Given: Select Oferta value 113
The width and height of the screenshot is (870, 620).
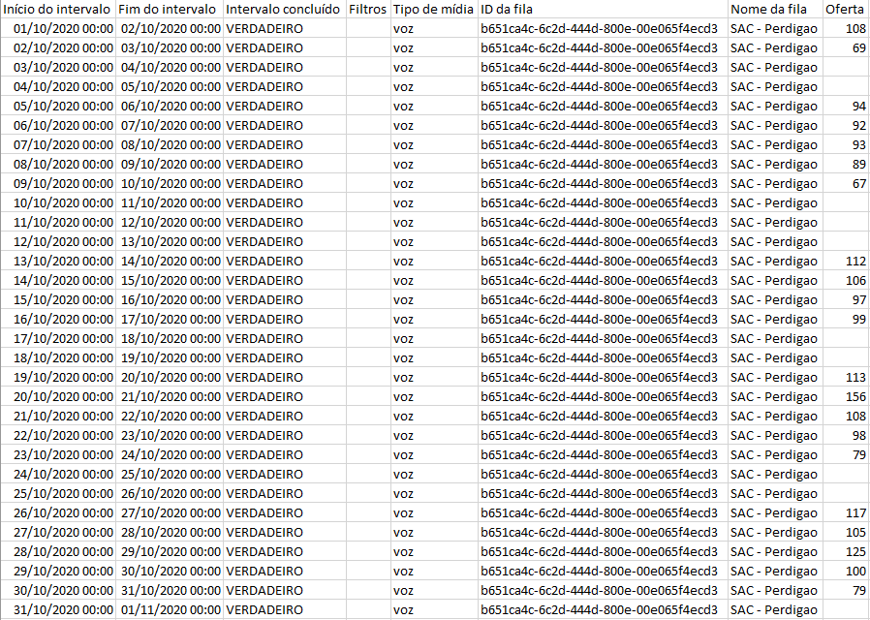Looking at the screenshot, I should click(846, 378).
